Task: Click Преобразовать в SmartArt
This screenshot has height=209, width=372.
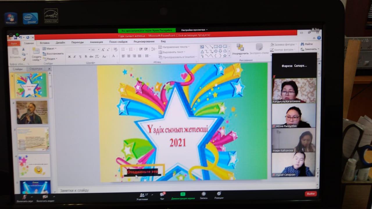Action: tap(177, 57)
